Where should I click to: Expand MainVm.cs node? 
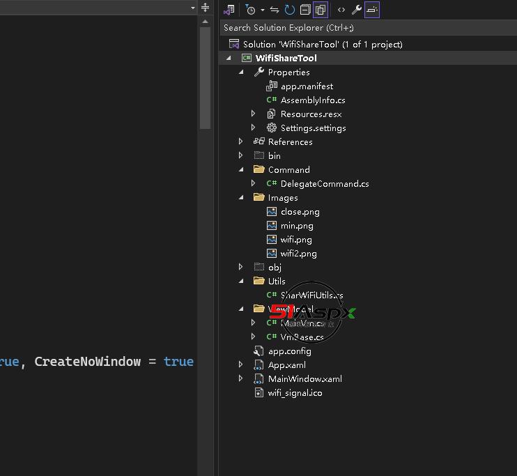(x=253, y=322)
